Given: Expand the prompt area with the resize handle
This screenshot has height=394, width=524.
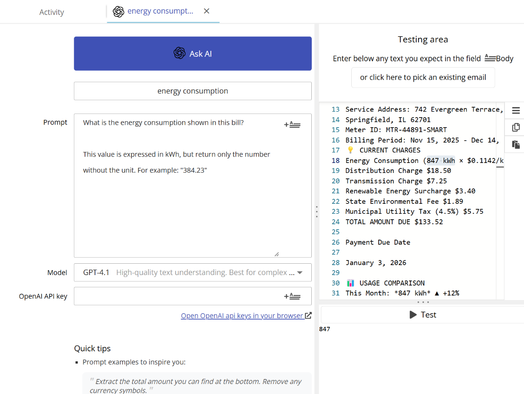Looking at the screenshot, I should tap(276, 255).
